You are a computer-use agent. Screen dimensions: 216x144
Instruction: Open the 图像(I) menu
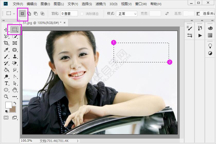point(45,4)
